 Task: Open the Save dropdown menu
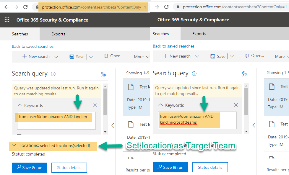[91, 56]
